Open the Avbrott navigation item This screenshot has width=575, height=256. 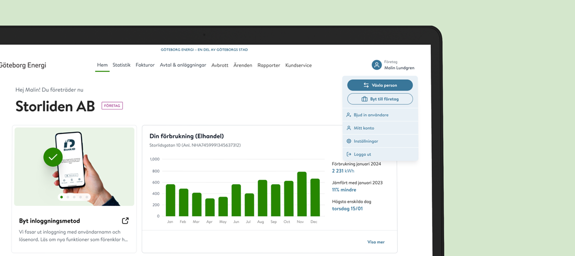[220, 66]
